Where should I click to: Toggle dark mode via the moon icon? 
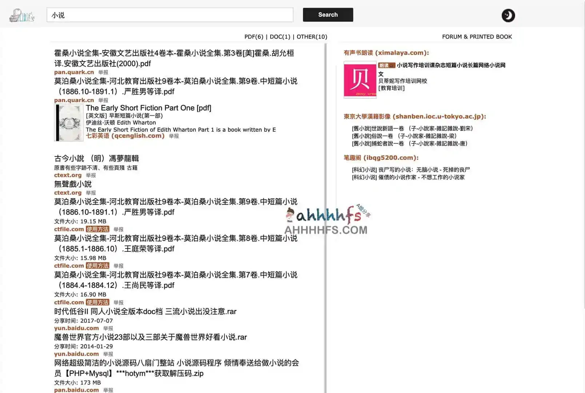(508, 16)
